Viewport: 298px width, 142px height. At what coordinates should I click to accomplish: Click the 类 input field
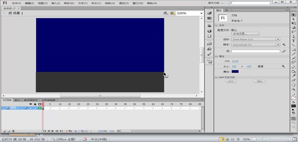click(x=256, y=51)
